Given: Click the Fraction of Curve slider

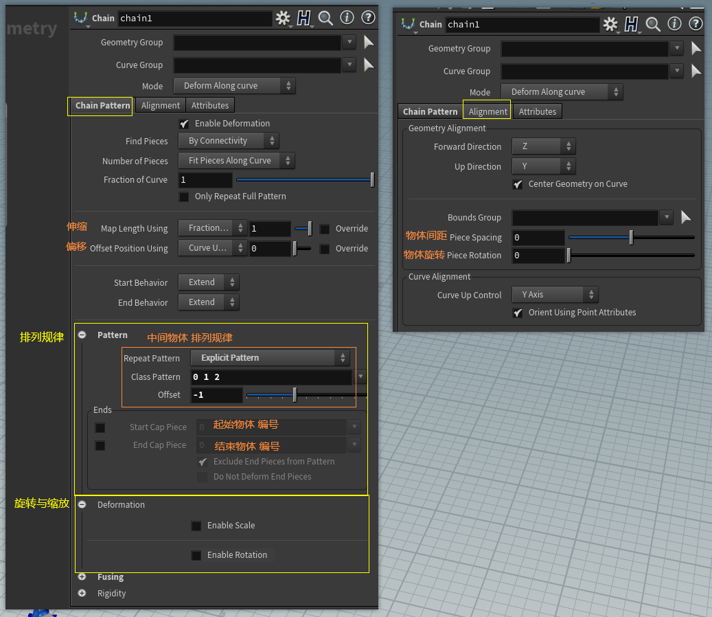Looking at the screenshot, I should (304, 180).
